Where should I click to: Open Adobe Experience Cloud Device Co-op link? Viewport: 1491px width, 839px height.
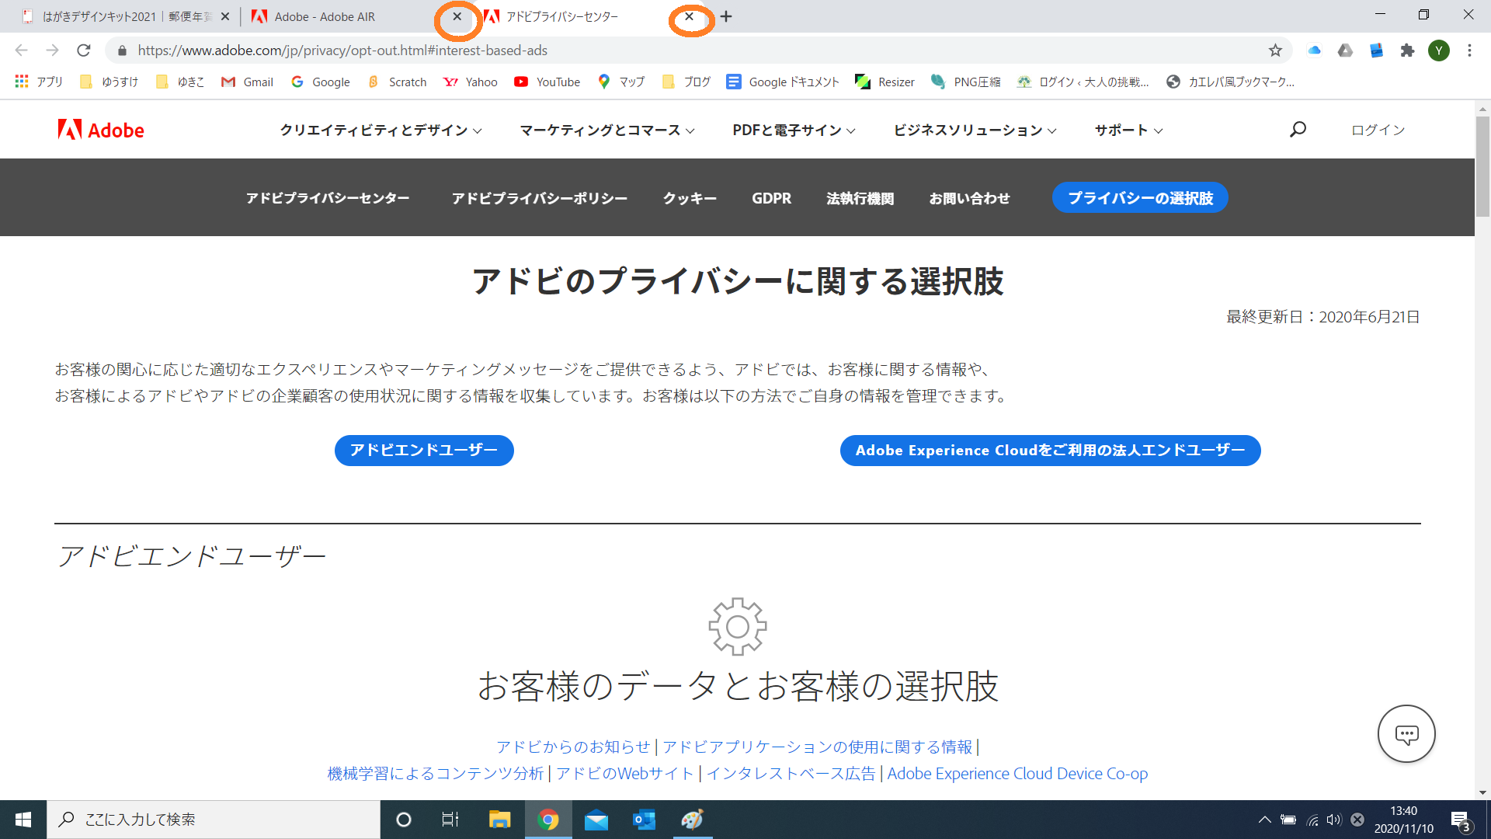click(x=1017, y=774)
